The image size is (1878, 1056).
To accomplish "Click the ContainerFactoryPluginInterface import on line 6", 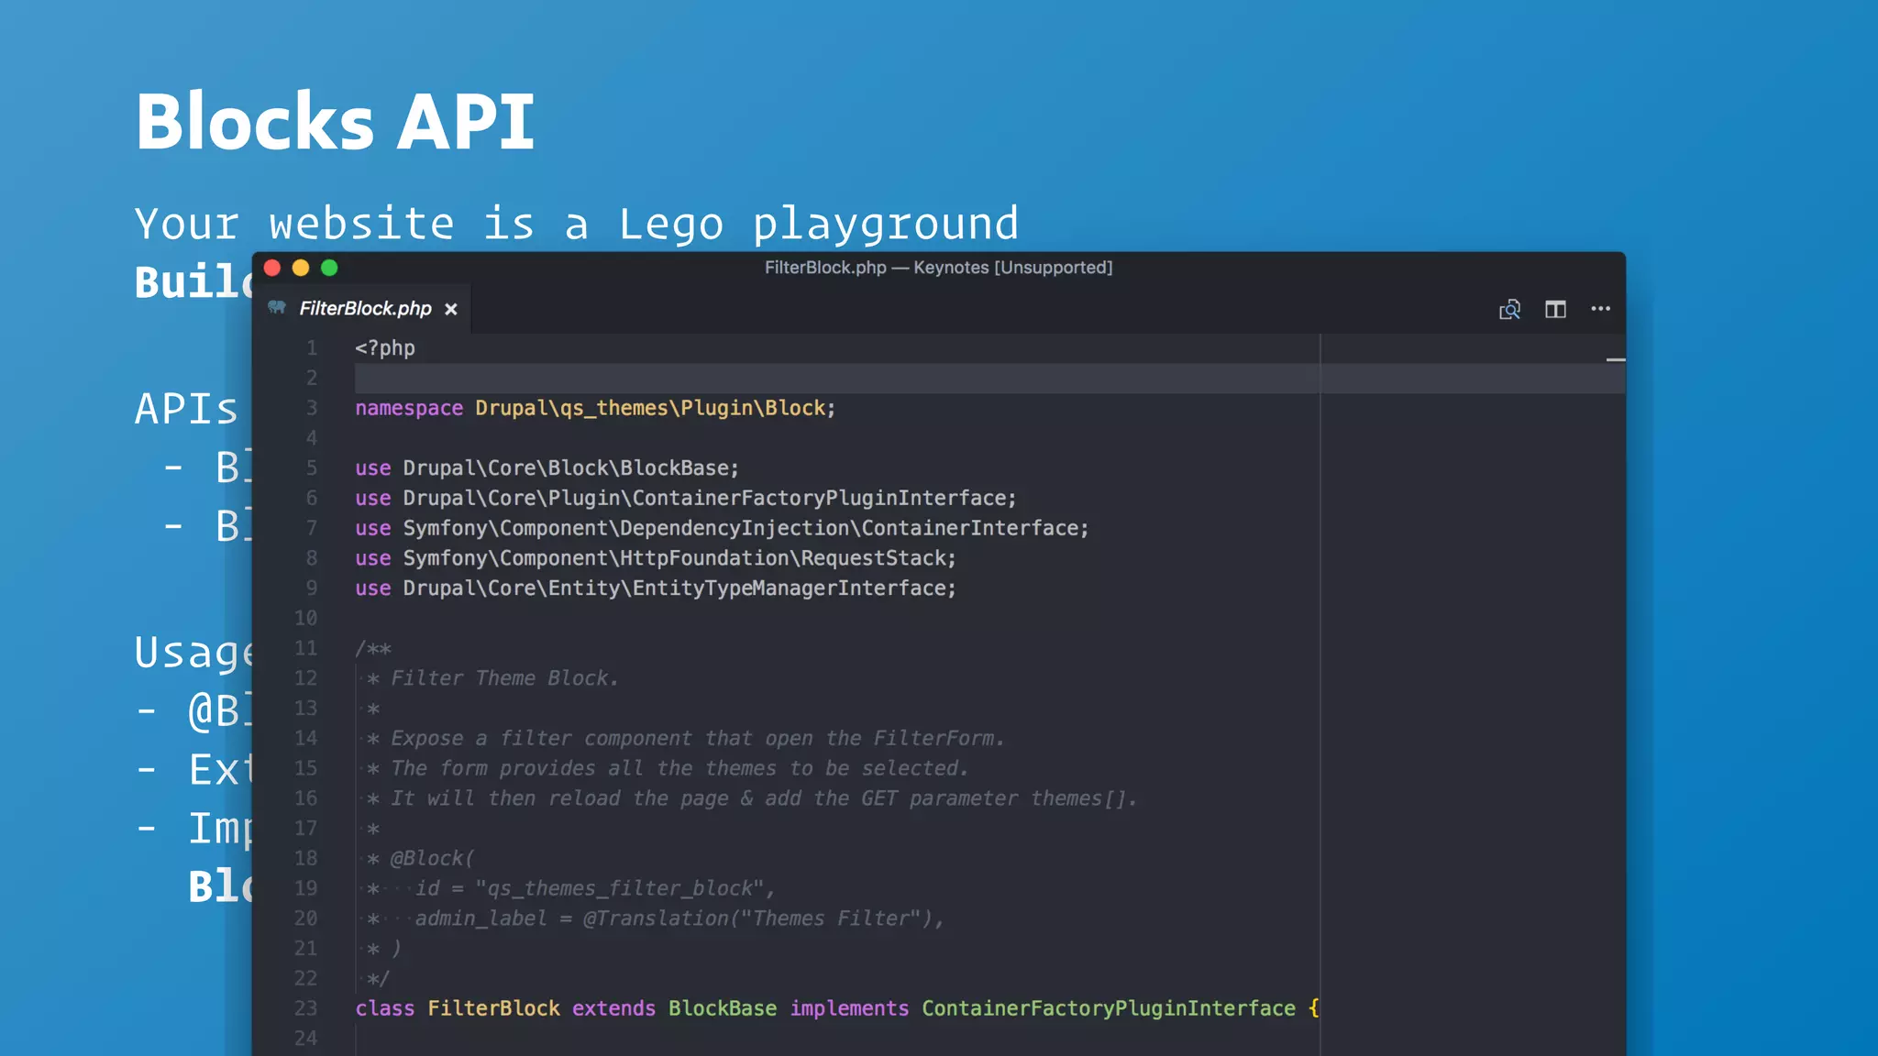I will (x=710, y=499).
